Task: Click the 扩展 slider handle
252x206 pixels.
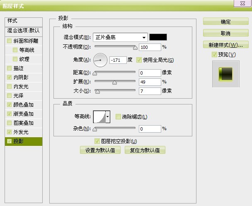Action: (x=114, y=82)
